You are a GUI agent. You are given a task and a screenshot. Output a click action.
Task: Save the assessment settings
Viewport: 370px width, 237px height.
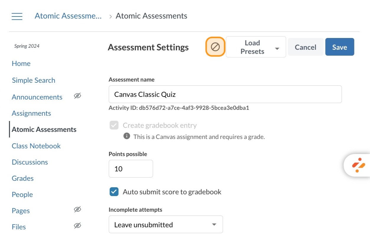pyautogui.click(x=340, y=47)
